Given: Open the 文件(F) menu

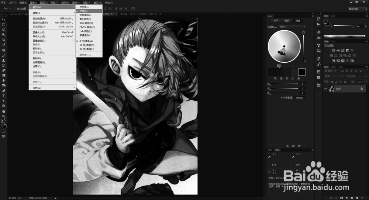Looking at the screenshot, I should [x=13, y=3].
